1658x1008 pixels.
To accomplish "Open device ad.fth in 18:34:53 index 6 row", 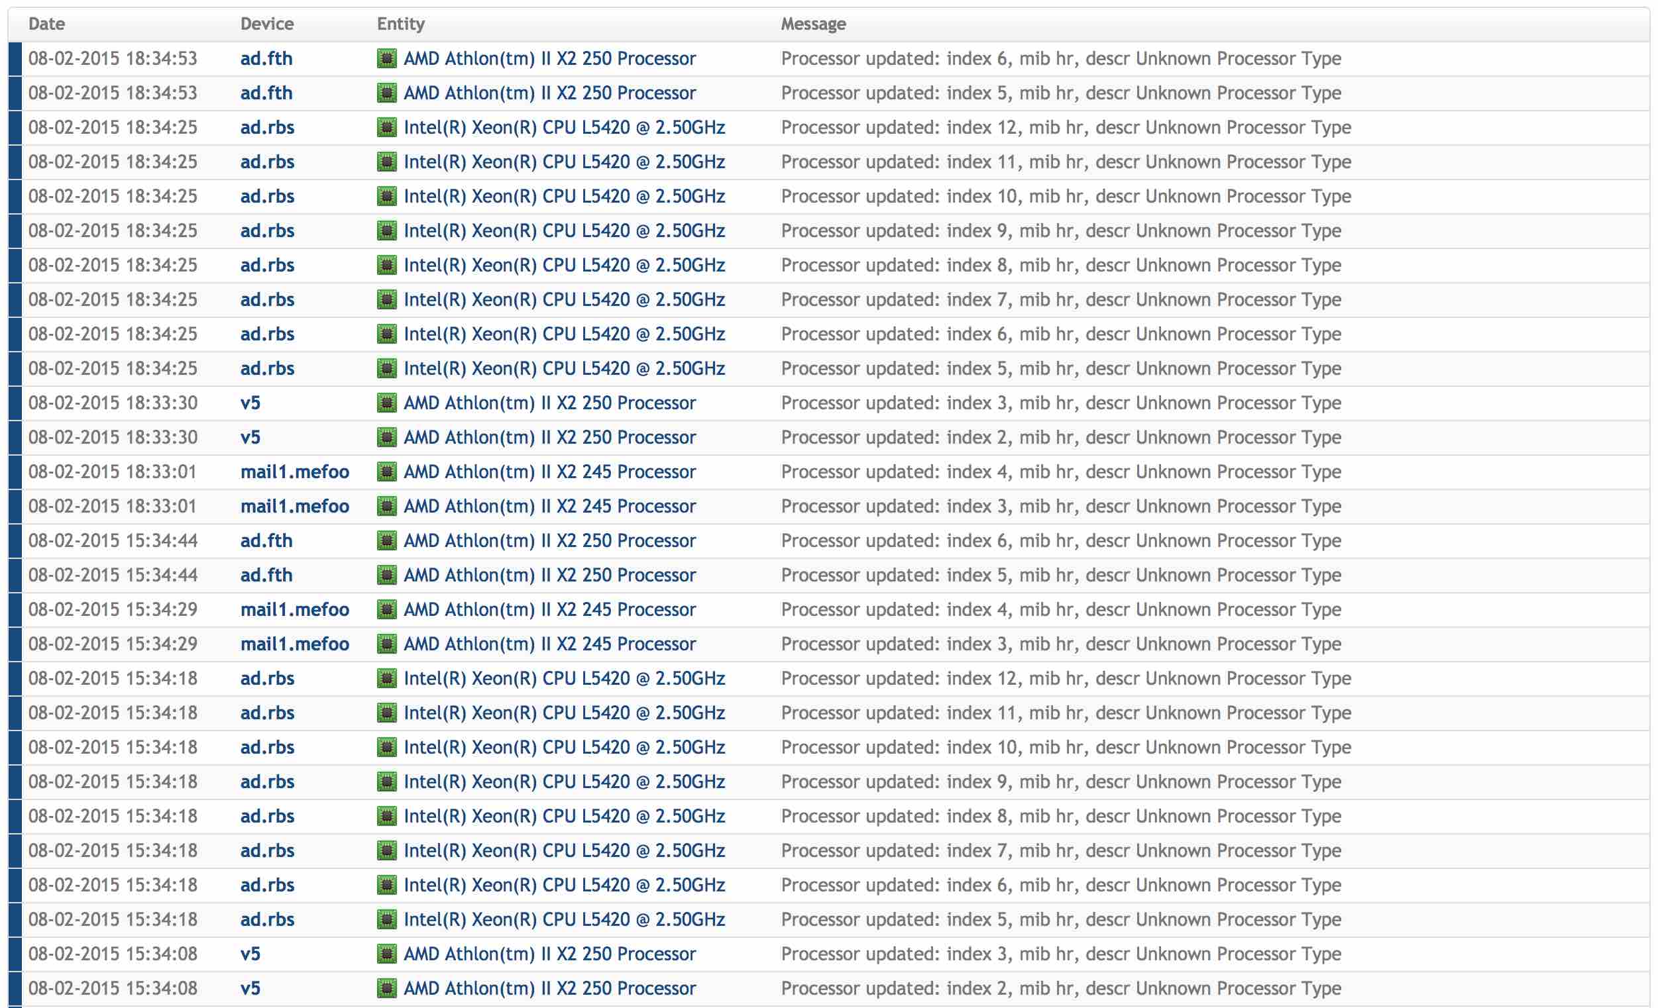I will 266,58.
